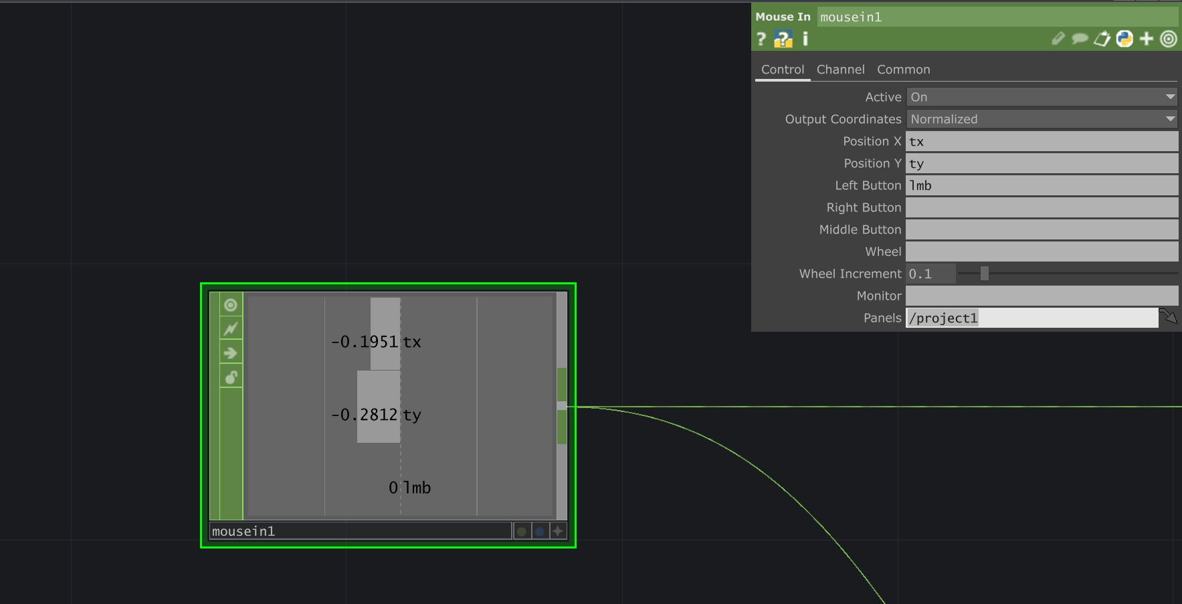
Task: Click the clipboard copy parameters icon
Action: tap(1102, 39)
